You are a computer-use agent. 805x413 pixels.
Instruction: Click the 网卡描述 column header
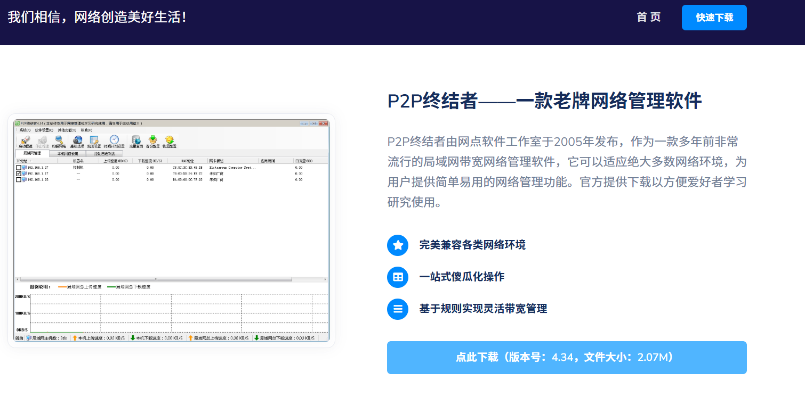click(x=233, y=161)
